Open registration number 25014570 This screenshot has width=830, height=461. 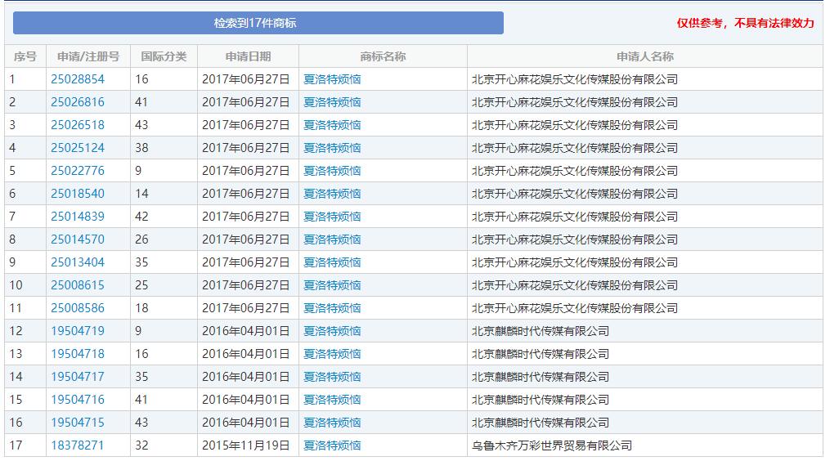tap(78, 239)
